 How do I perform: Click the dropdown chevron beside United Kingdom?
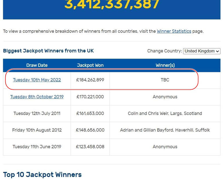pyautogui.click(x=217, y=51)
